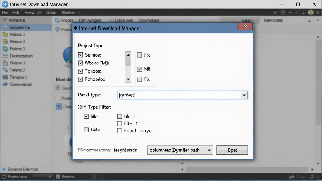The image size is (322, 181).
Task: Open the Hie menu
Action: pyautogui.click(x=5, y=13)
